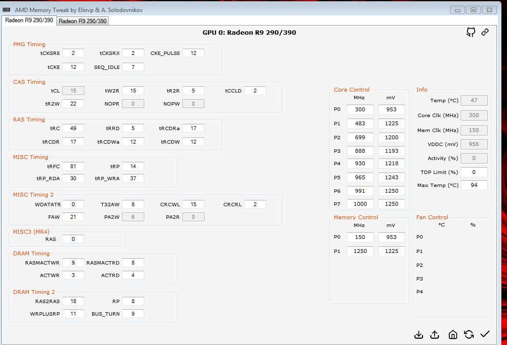Select the FAW field showing 21
The height and width of the screenshot is (345, 507).
click(73, 217)
